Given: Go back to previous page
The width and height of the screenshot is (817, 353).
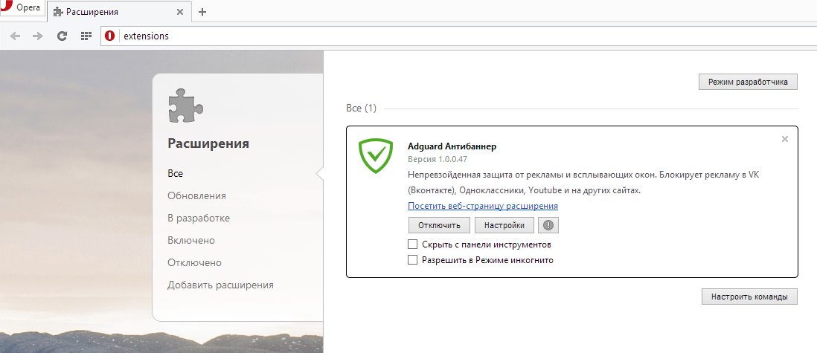Looking at the screenshot, I should [15, 36].
